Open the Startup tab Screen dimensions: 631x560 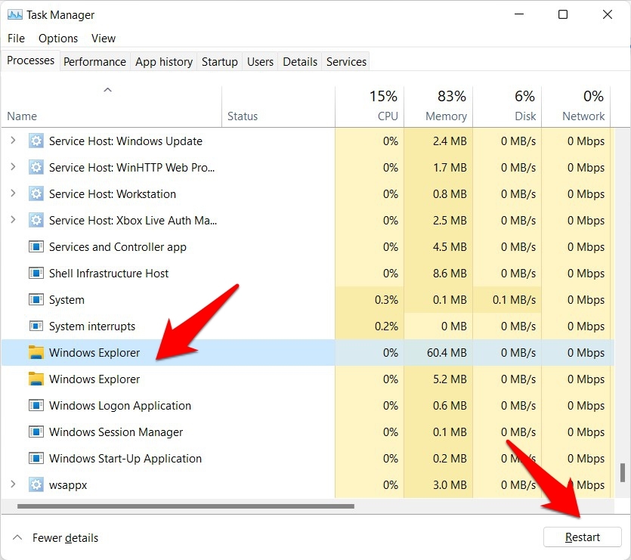(x=219, y=62)
